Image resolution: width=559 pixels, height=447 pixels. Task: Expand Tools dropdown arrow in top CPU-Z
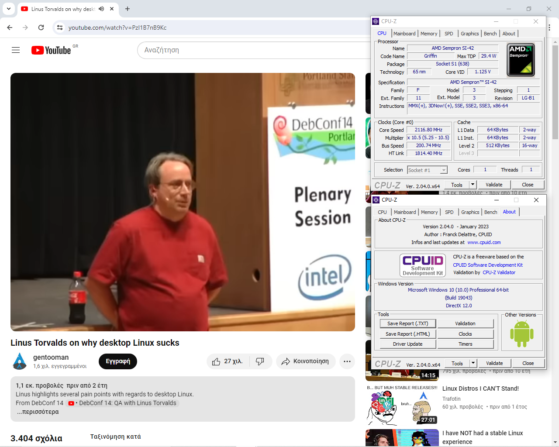click(473, 185)
